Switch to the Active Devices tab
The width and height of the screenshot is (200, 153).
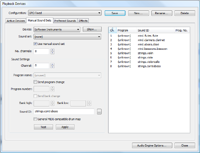[16, 21]
